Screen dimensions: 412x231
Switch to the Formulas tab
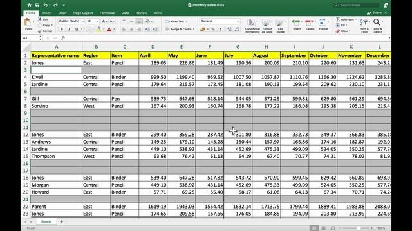pos(108,13)
